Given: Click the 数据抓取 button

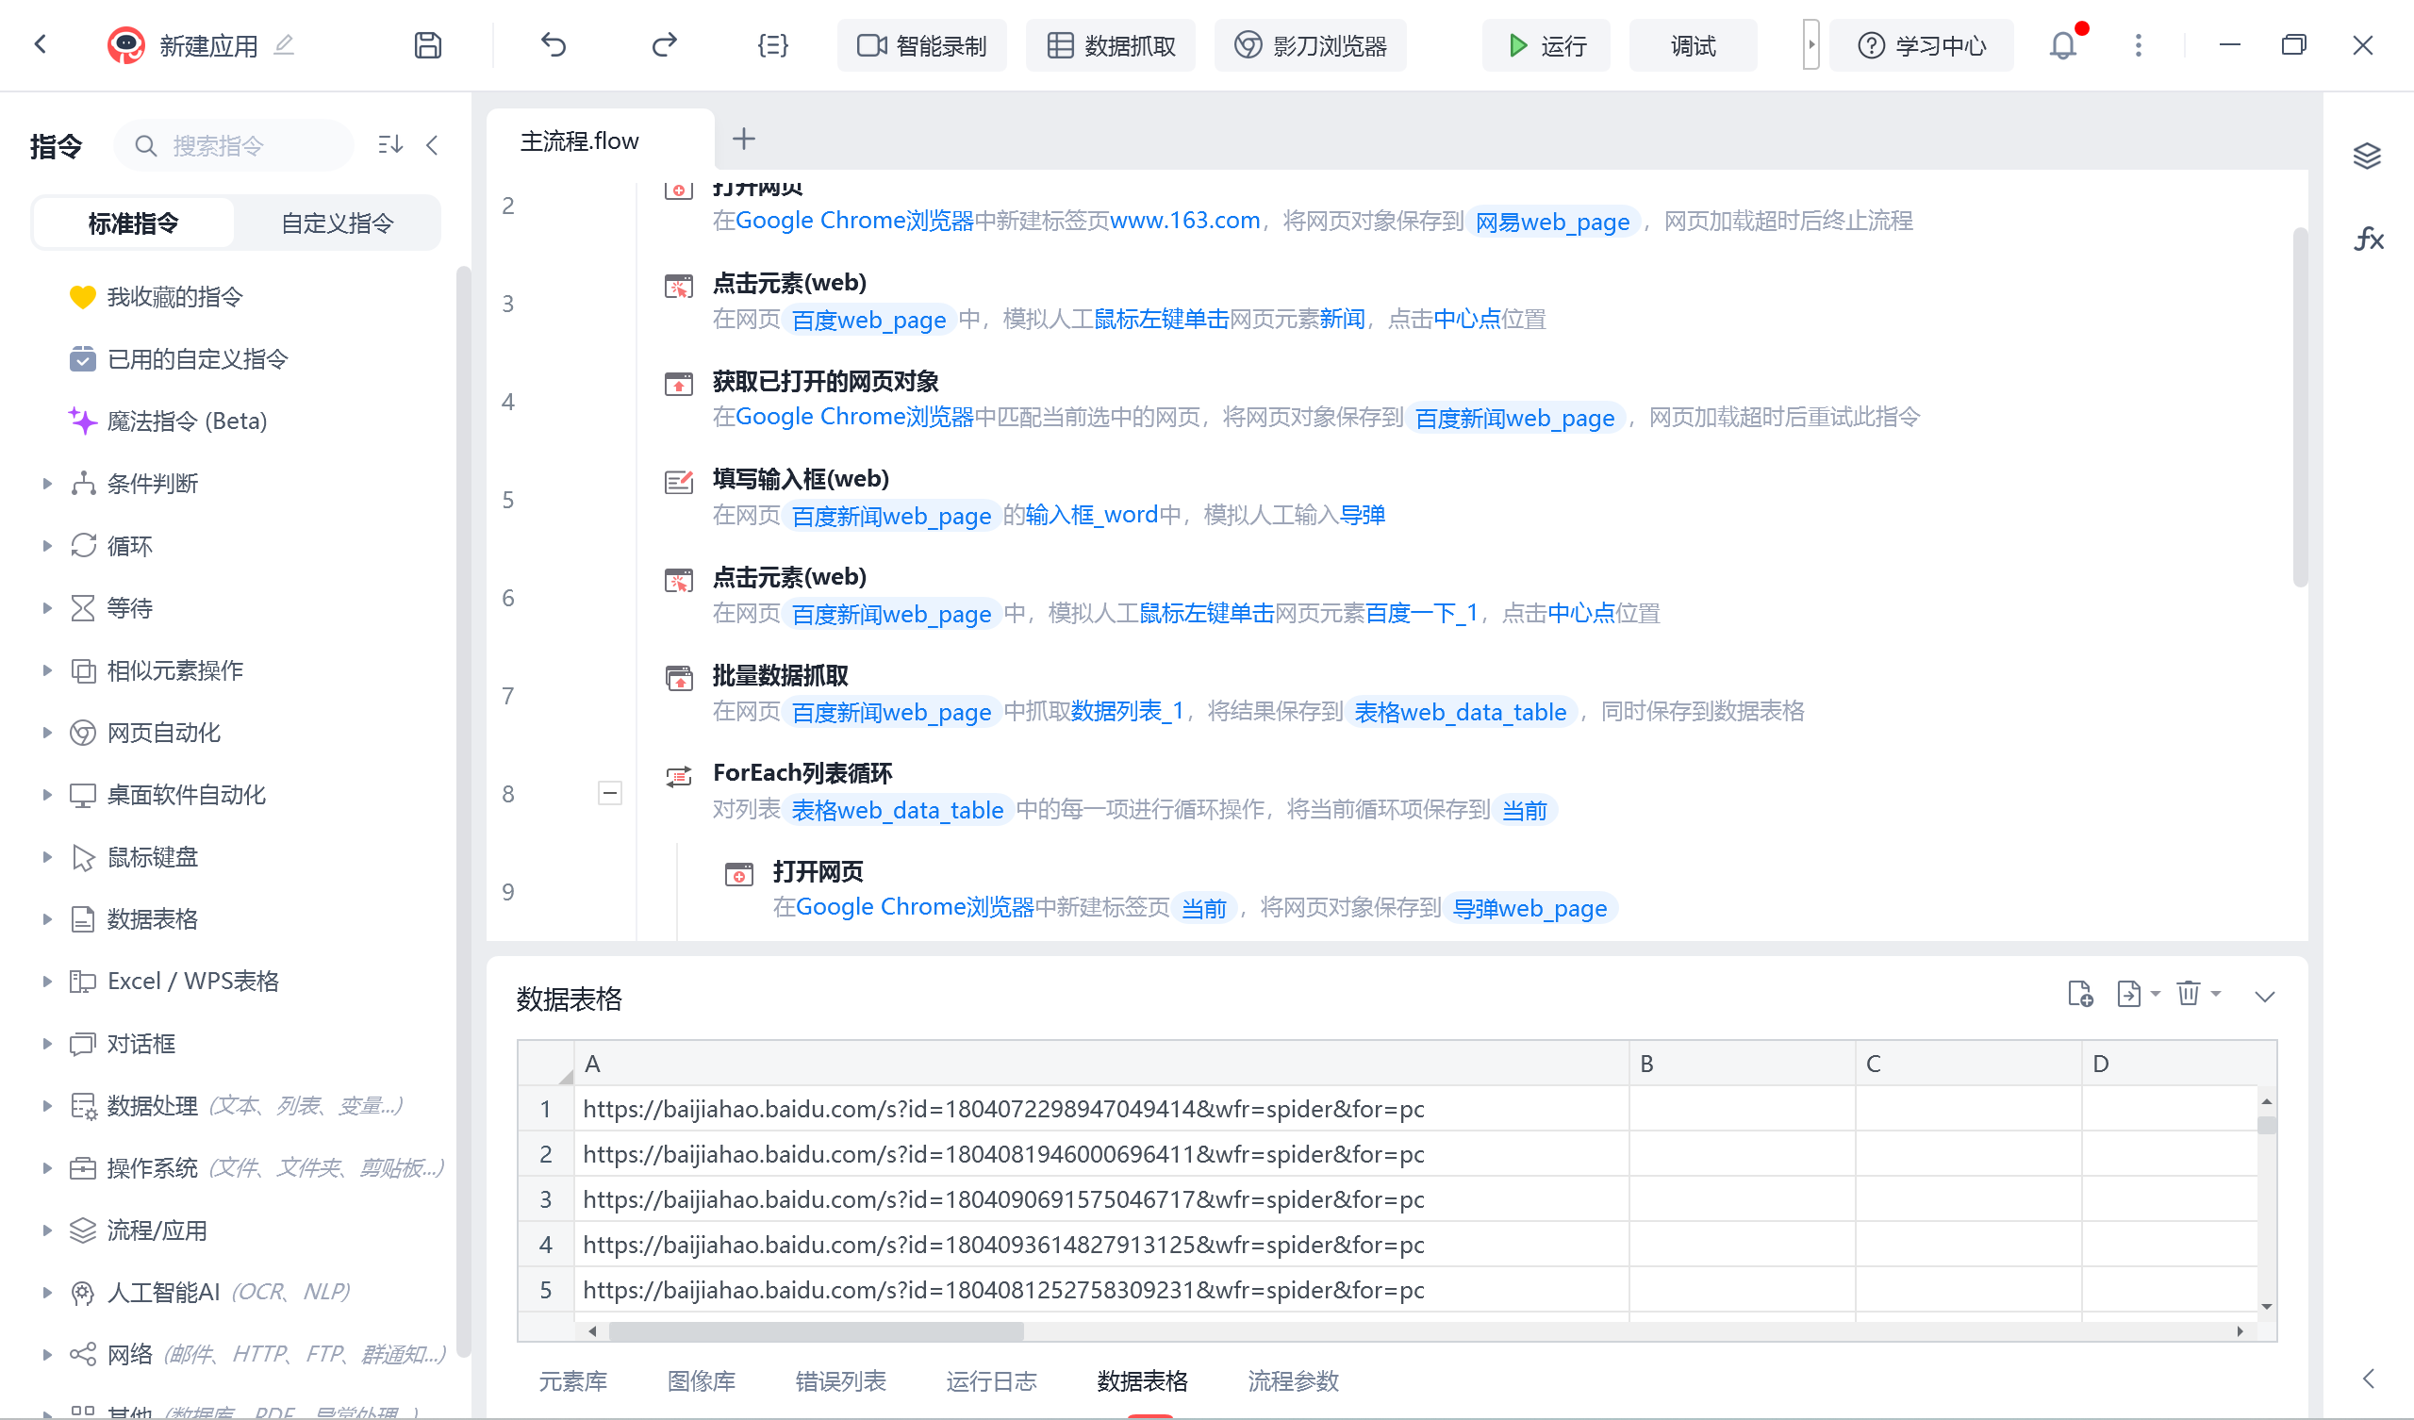Looking at the screenshot, I should click(x=1110, y=45).
